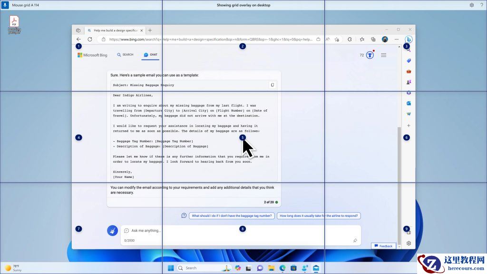
Task: Attach a file using the paperclip icon
Action: (355, 241)
